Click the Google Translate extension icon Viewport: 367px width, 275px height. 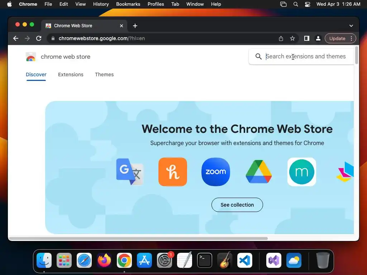point(130,172)
